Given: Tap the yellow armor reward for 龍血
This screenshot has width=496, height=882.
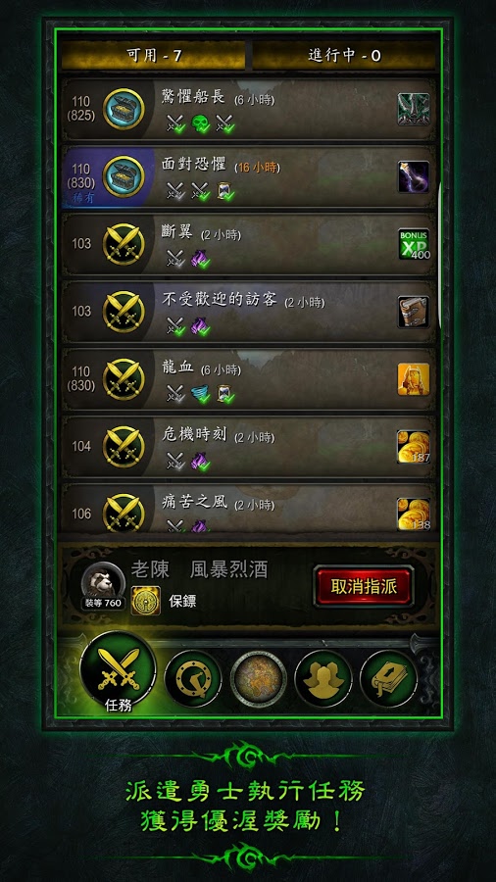Looking at the screenshot, I should [x=414, y=379].
